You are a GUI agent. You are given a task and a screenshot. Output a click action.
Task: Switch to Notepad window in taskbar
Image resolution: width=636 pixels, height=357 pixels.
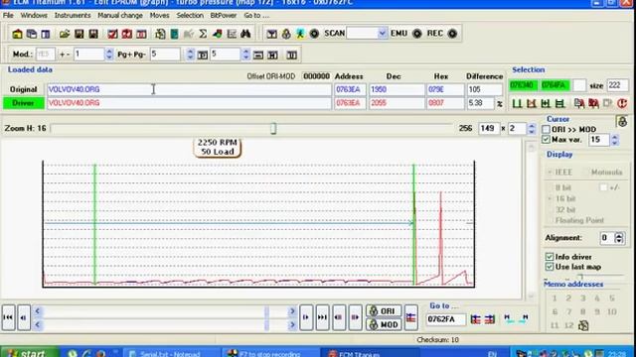pyautogui.click(x=172, y=353)
